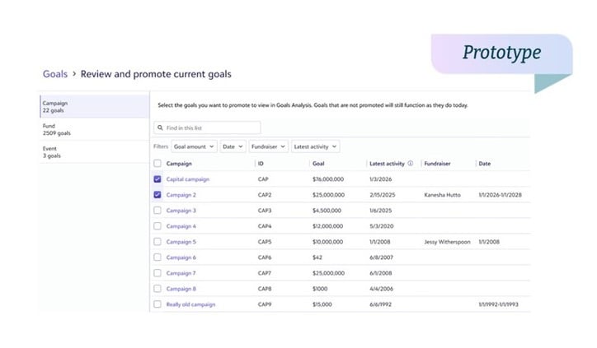Open the Campaign 8 link
This screenshot has height=348, width=597.
[181, 289]
